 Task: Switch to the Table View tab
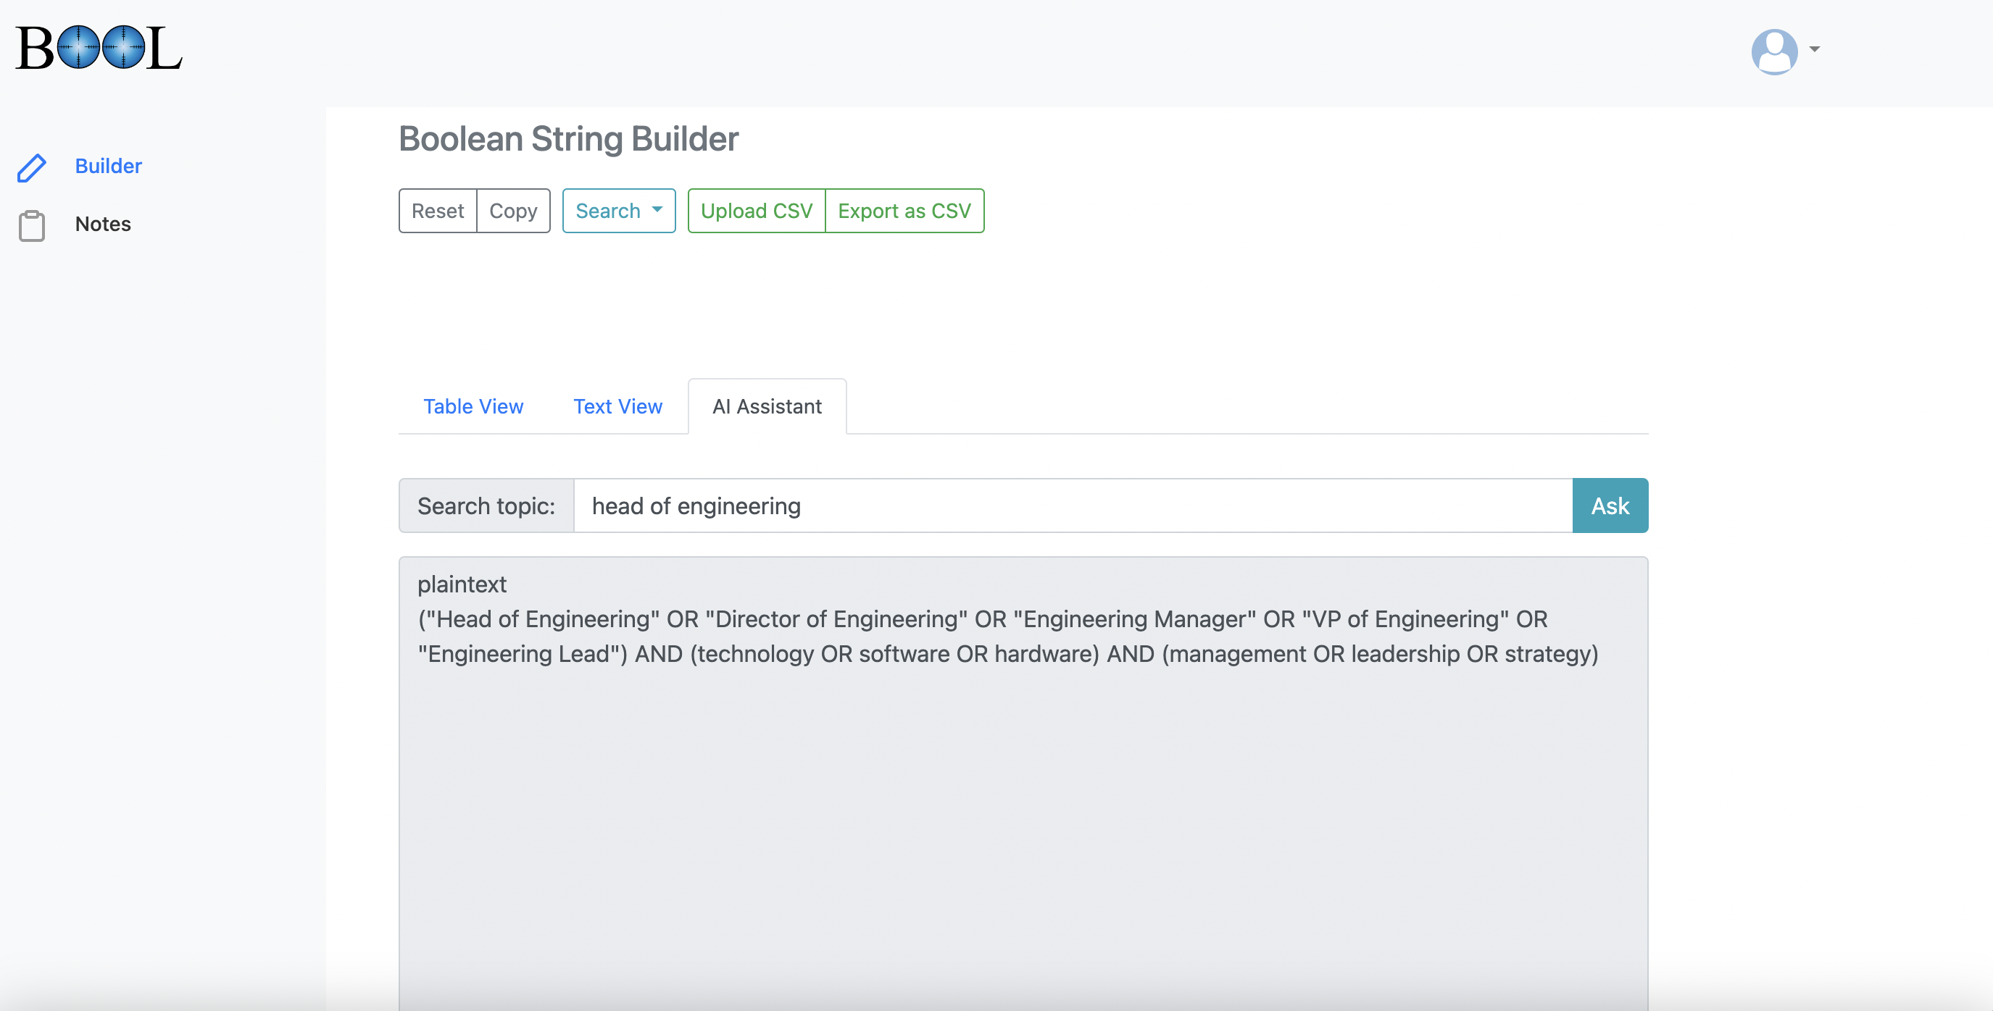point(473,406)
